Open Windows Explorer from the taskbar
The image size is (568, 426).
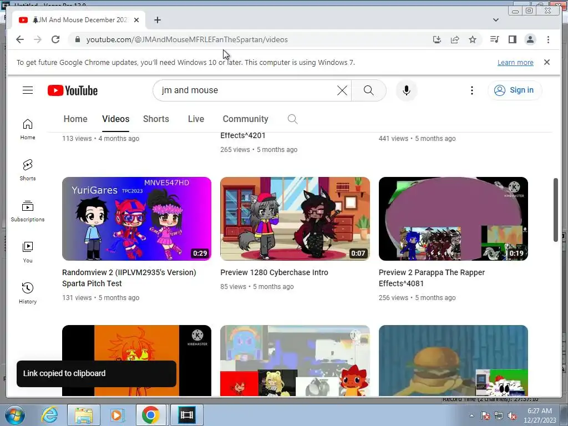coord(83,415)
